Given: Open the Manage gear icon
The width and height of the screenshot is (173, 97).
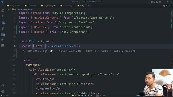Looking at the screenshot, I should 3,91.
